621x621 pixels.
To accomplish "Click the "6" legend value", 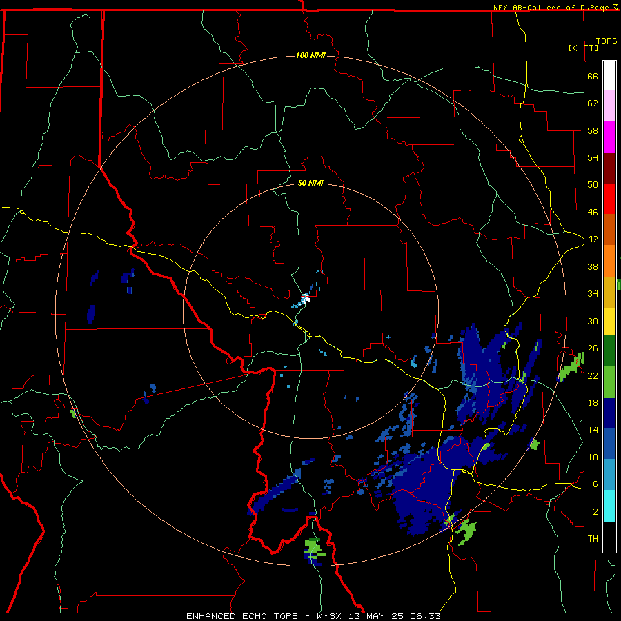I will tap(595, 484).
